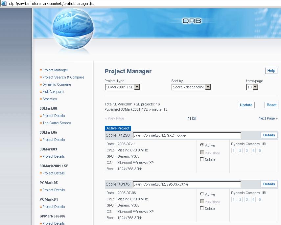Open Project Details under PCMark04
Viewport: 281px width, 225px height.
pos(54,207)
